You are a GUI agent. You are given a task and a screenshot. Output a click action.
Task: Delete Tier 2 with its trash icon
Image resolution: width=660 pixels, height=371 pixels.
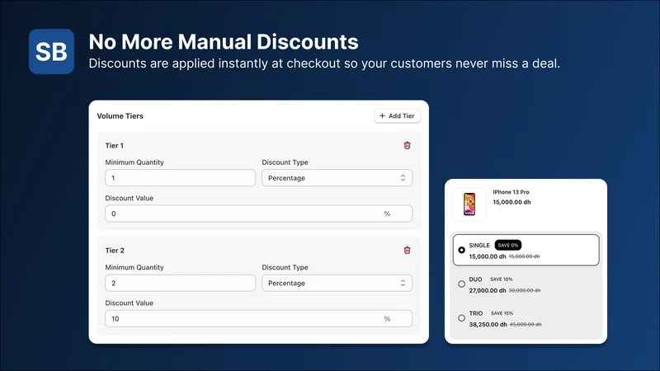(x=407, y=251)
